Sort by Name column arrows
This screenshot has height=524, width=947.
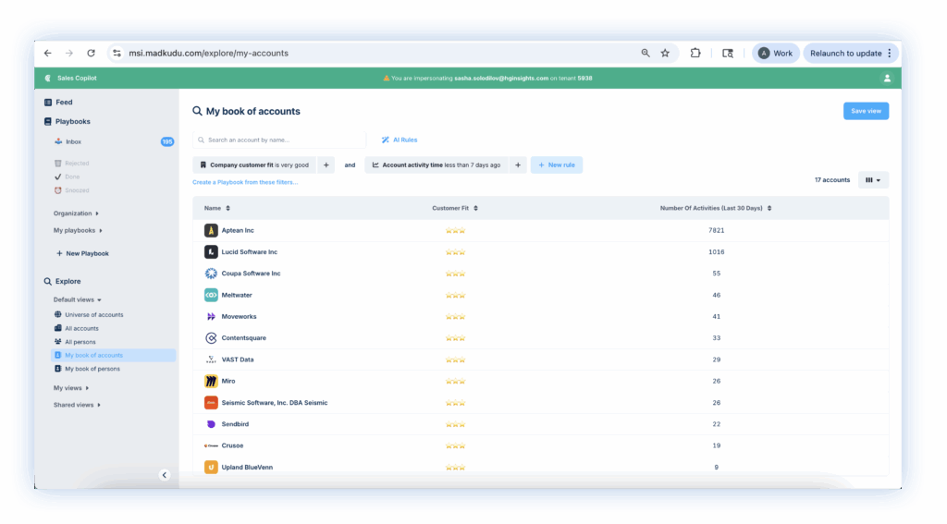[x=228, y=208]
